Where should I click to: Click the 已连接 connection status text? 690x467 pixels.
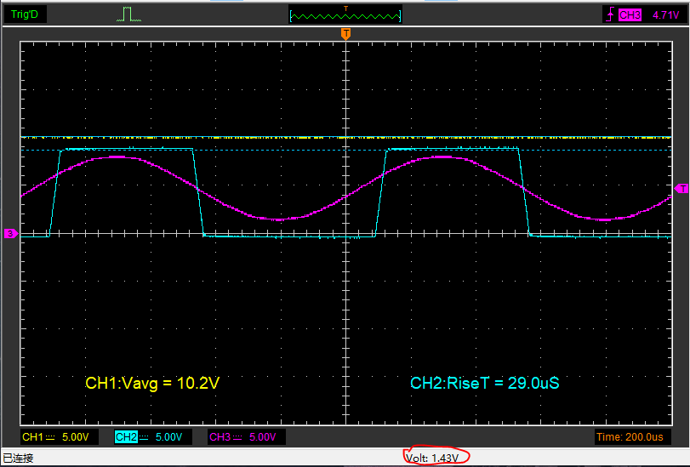[18, 458]
